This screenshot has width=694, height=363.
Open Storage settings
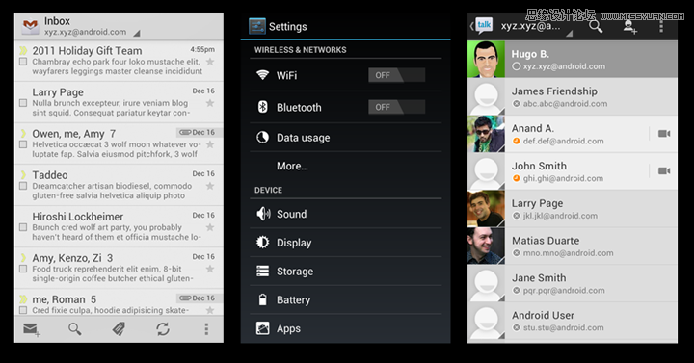coord(346,271)
